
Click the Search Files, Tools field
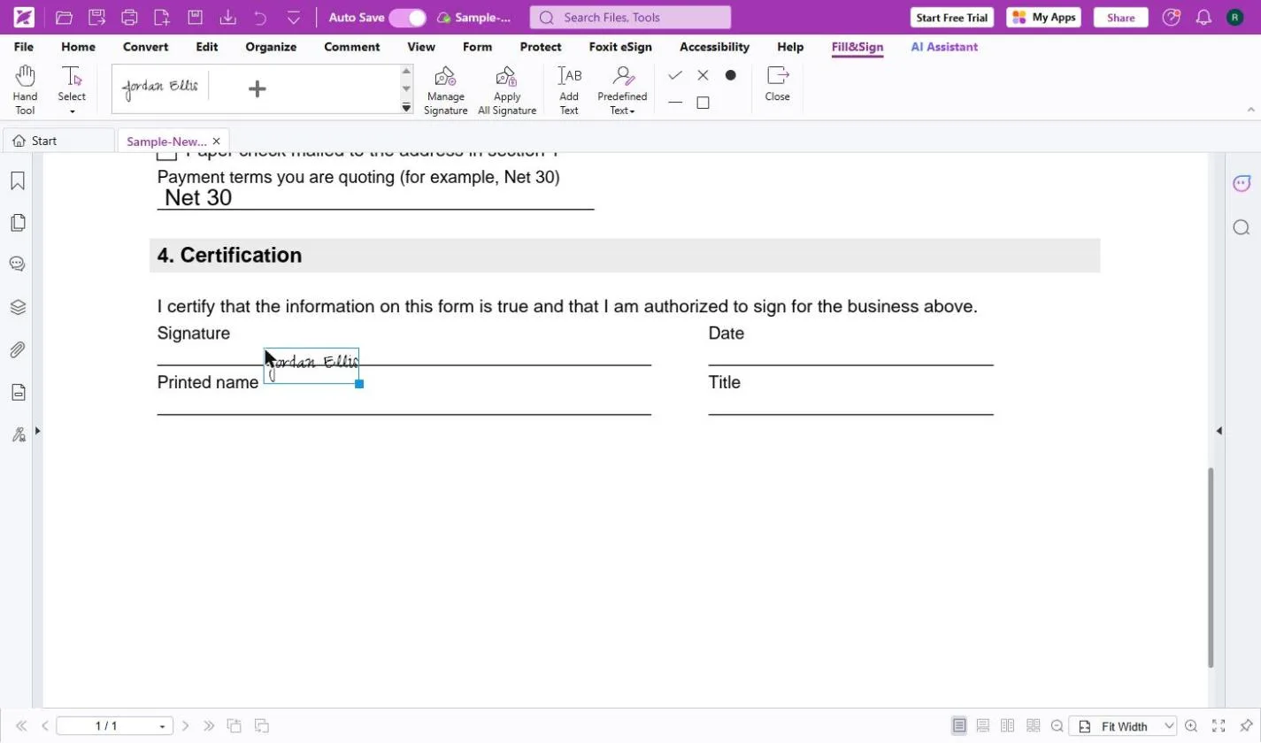coord(630,17)
